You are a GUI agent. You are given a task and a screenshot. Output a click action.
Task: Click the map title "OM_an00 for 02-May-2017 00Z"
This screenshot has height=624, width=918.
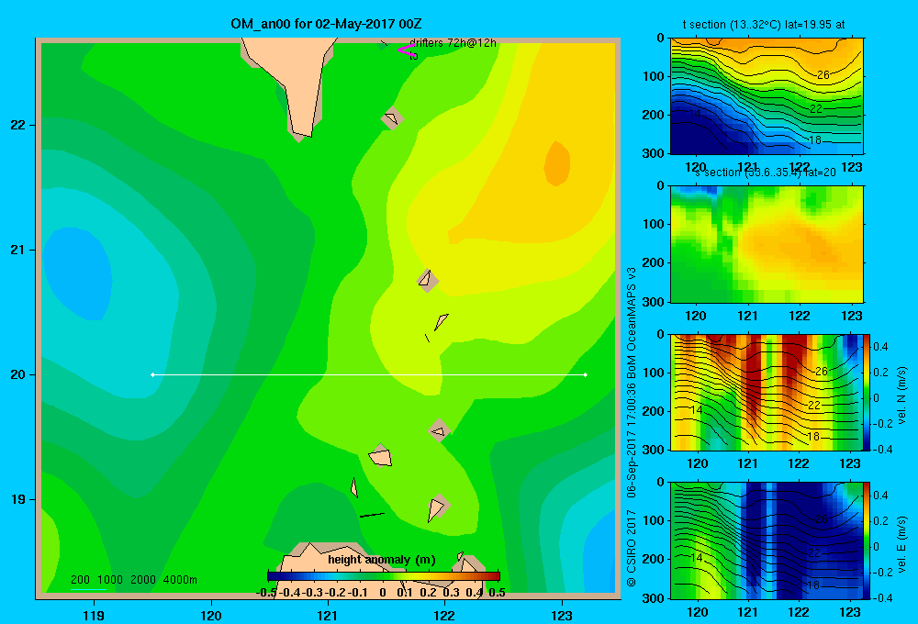click(x=326, y=24)
